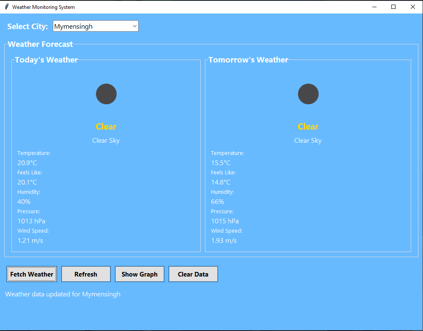This screenshot has width=423, height=331.
Task: Minimize the Weather Monitoring System window
Action: coord(374,7)
